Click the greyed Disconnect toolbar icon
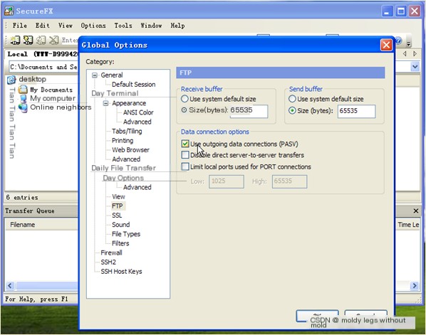426x335 pixels. click(54, 40)
